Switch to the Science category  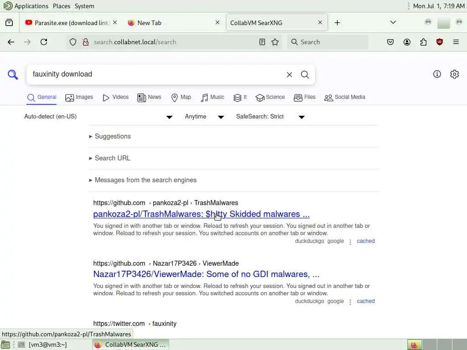point(270,98)
